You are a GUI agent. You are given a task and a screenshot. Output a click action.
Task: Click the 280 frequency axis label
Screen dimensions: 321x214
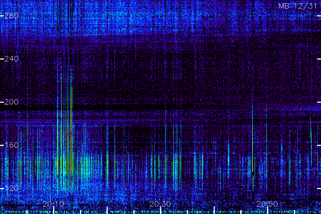(11, 16)
